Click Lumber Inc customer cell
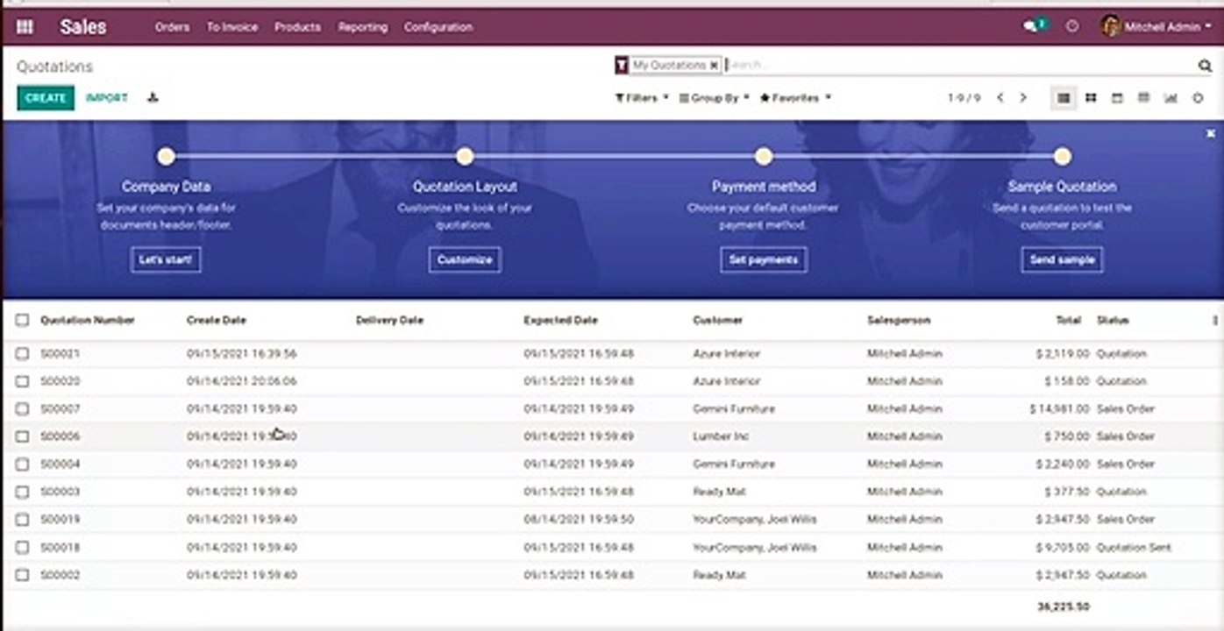Viewport: 1224px width, 631px height. coord(721,436)
